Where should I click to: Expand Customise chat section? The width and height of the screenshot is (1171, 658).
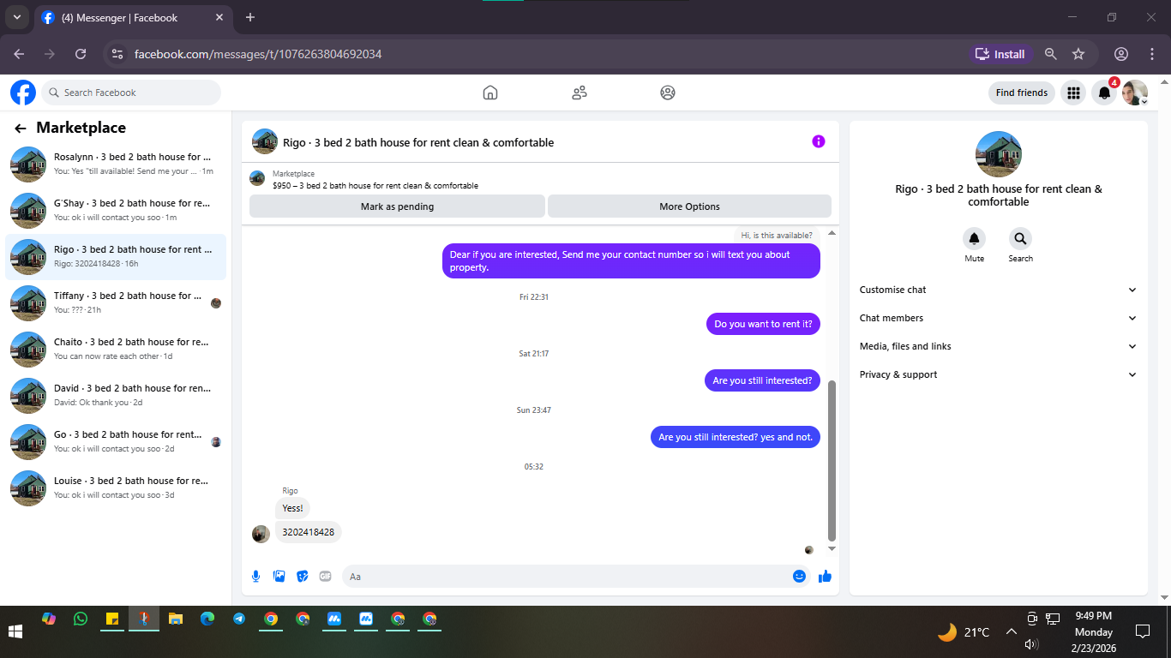pyautogui.click(x=998, y=290)
